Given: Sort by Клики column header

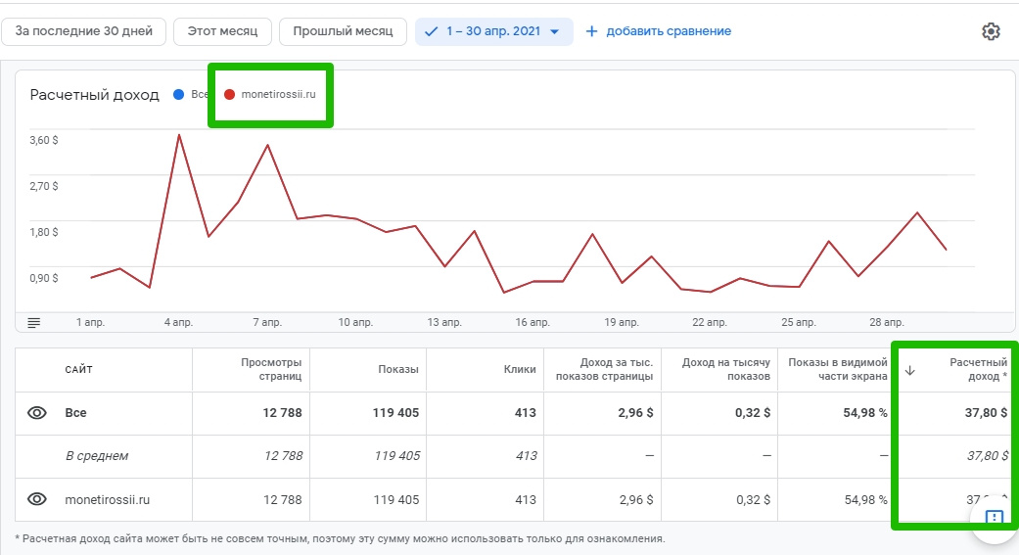Looking at the screenshot, I should (x=520, y=369).
